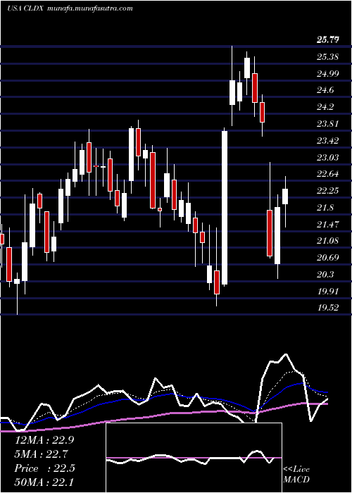Viewport: 352px width, 493px height.
Task: Click the '5MA : 22.7' indicator text
Action: pyautogui.click(x=41, y=454)
